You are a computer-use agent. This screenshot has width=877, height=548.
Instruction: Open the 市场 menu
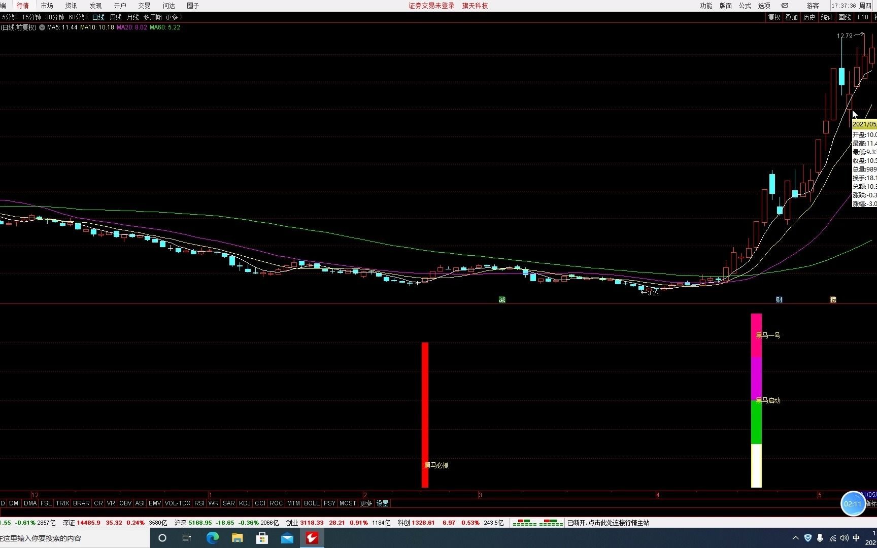(x=47, y=6)
